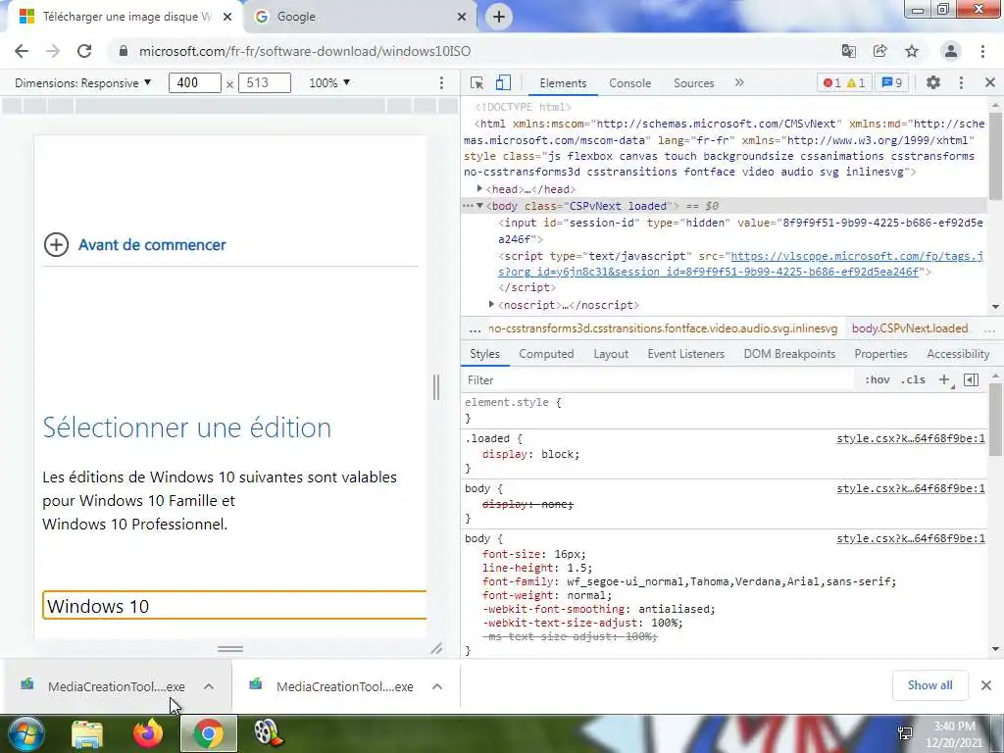Close the Google tab
Image resolution: width=1004 pixels, height=753 pixels.
(x=462, y=17)
